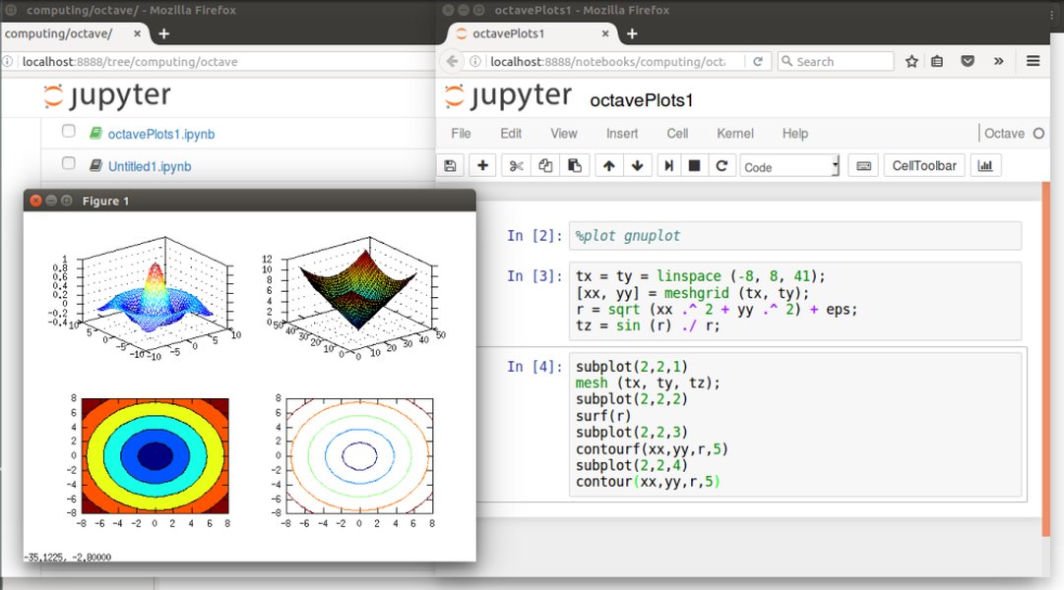
Task: Open the Cell menu
Action: click(679, 134)
